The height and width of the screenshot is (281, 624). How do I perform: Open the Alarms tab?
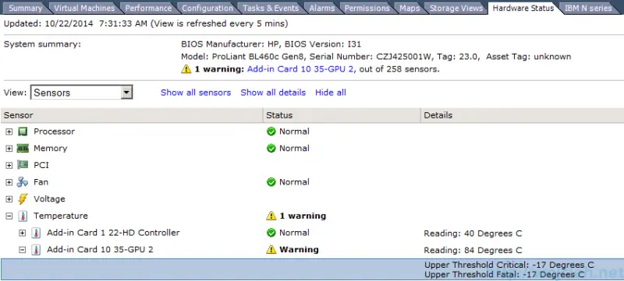pyautogui.click(x=322, y=8)
